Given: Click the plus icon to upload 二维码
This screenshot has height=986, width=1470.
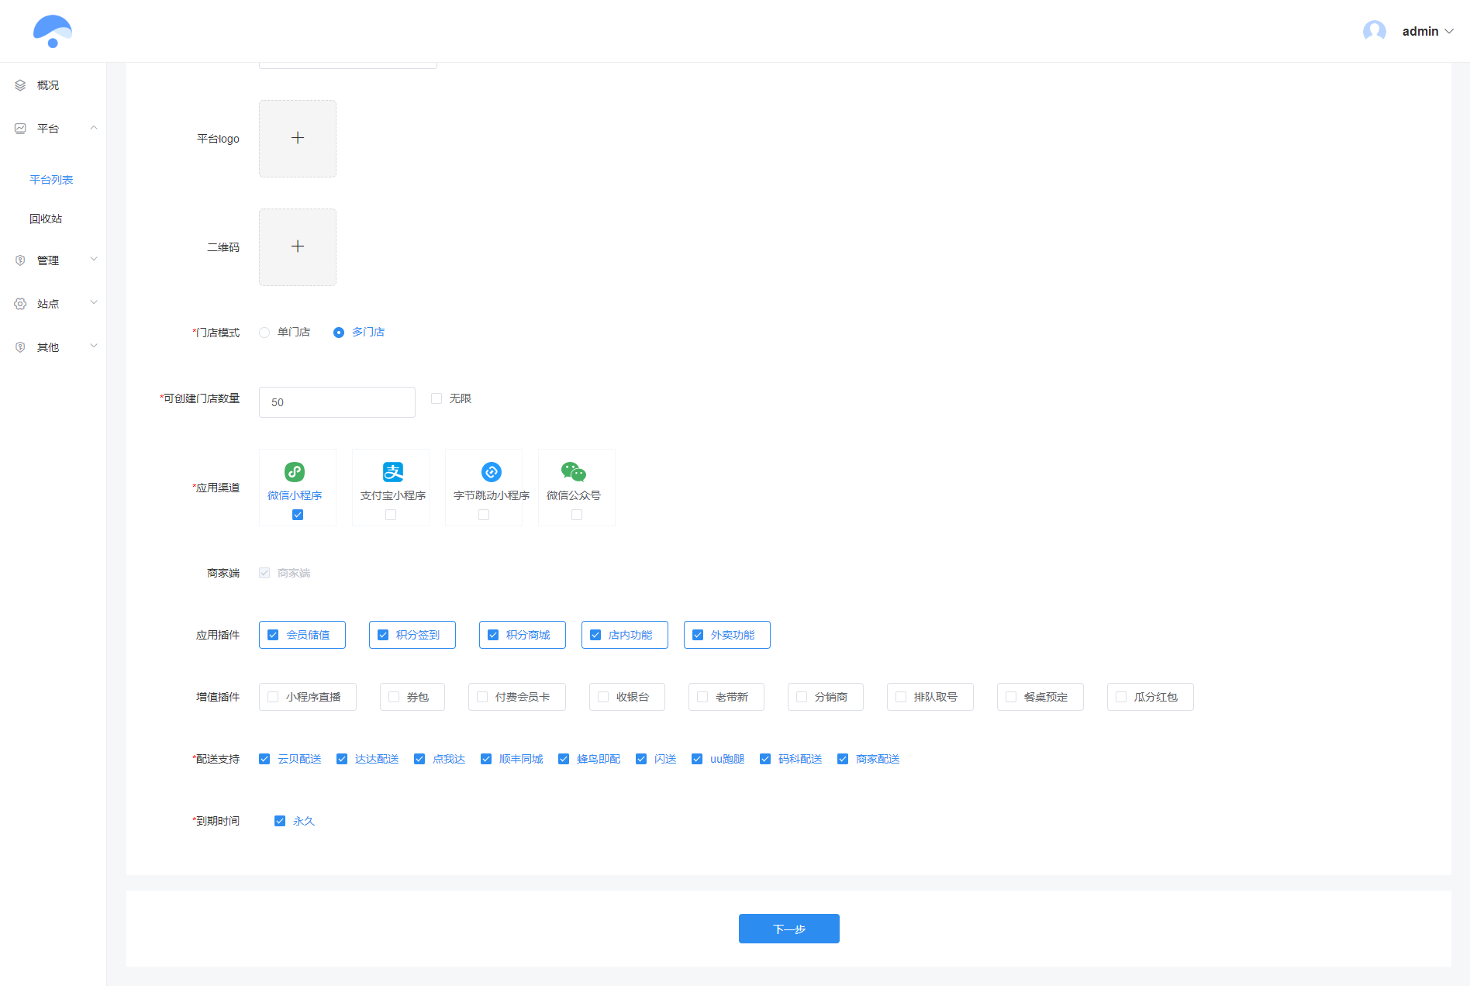Looking at the screenshot, I should 298,246.
